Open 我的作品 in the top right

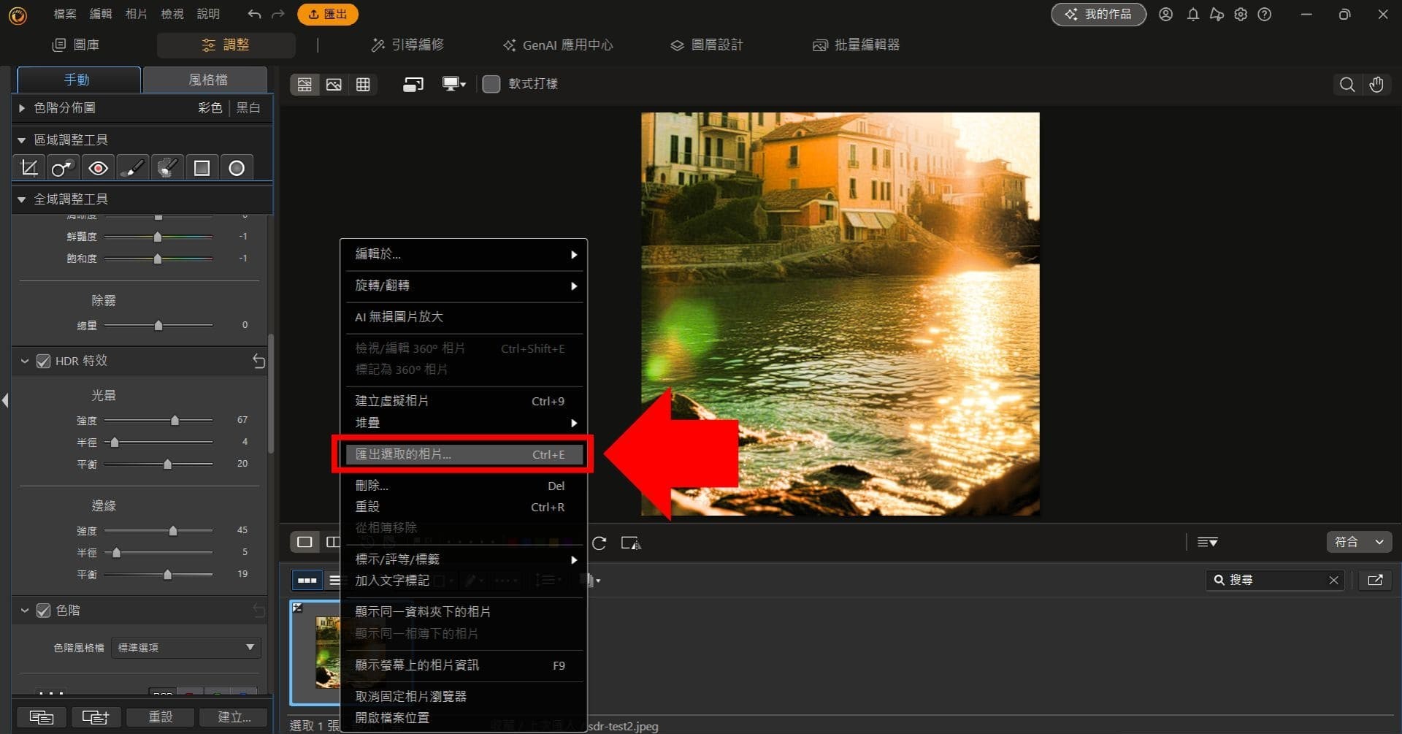click(1098, 14)
